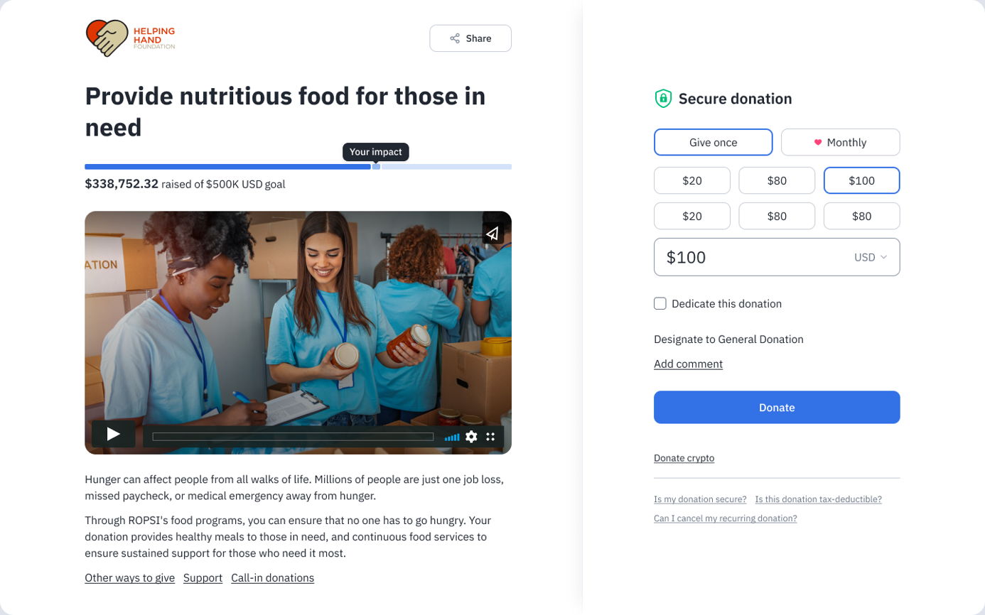Open Call-in donations link
The width and height of the screenshot is (985, 615).
pyautogui.click(x=272, y=578)
